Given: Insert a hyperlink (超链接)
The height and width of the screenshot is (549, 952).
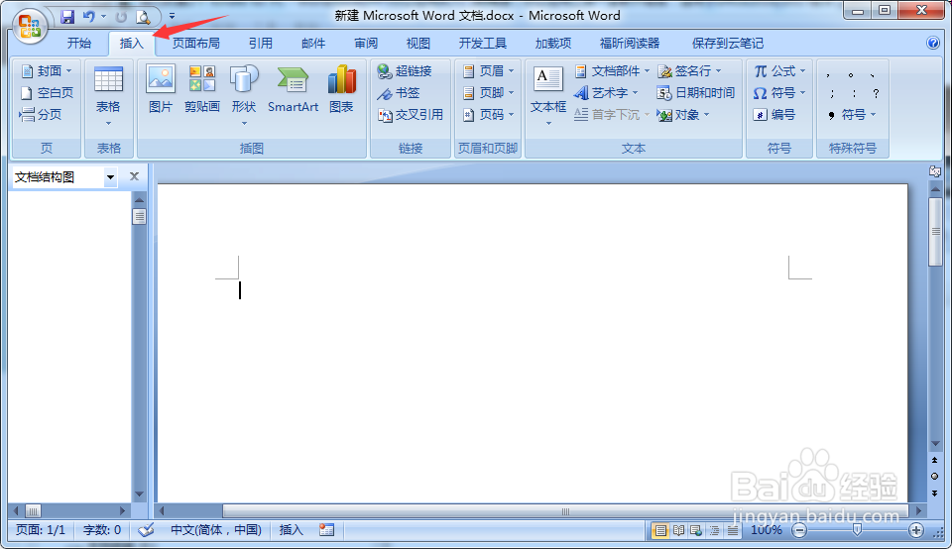Looking at the screenshot, I should tap(404, 71).
